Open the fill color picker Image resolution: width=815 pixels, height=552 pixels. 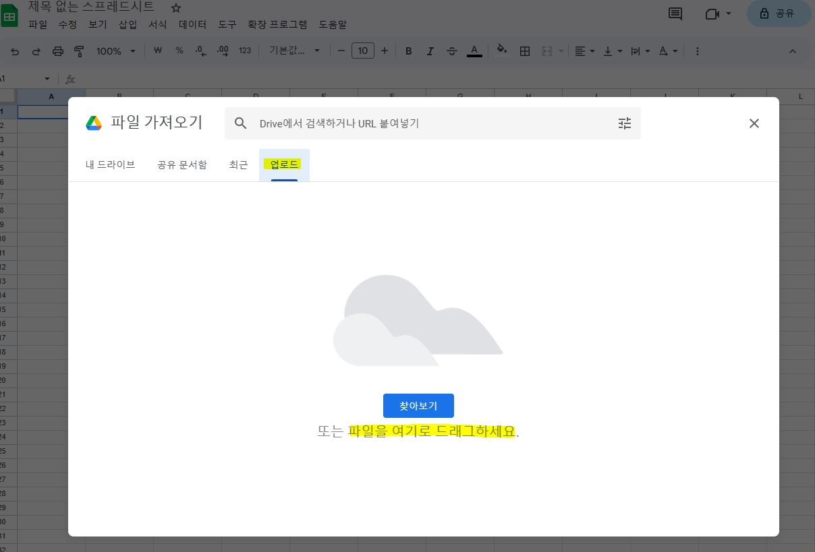[501, 51]
